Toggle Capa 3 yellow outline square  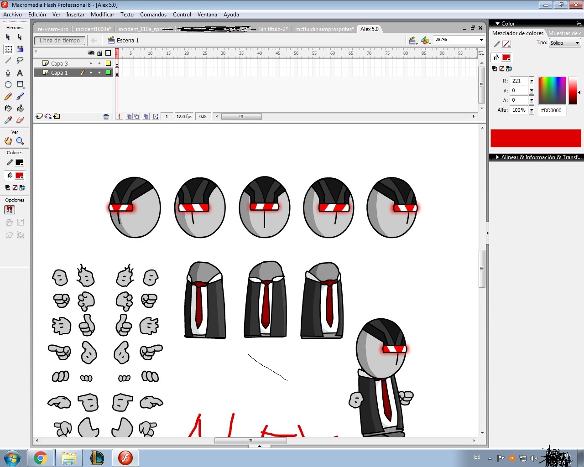tap(108, 63)
